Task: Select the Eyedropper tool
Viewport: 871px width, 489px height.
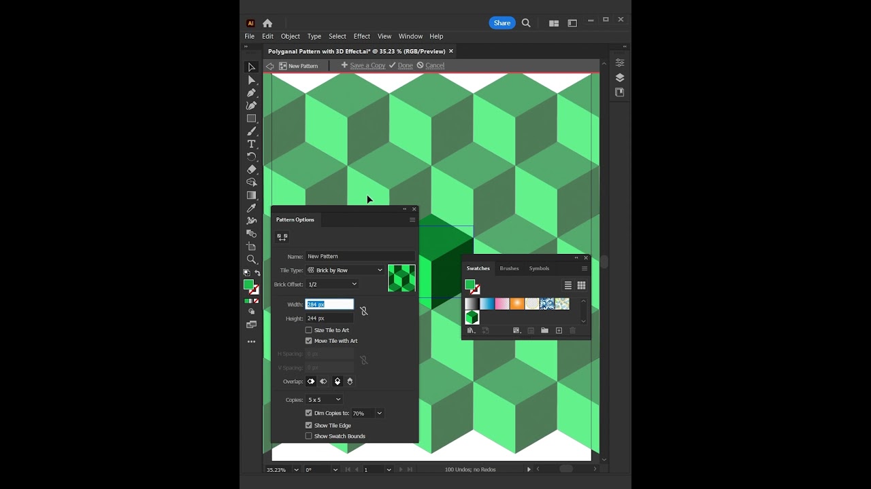Action: 251,208
